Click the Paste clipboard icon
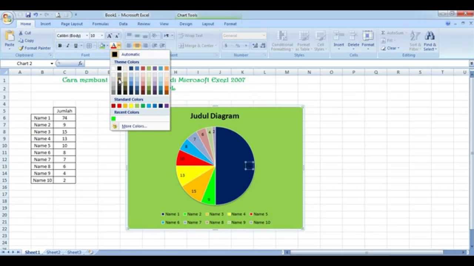This screenshot has height=266, width=474. (x=10, y=36)
